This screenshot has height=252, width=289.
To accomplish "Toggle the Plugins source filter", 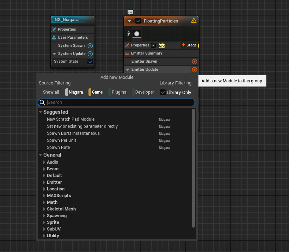I will pos(117,92).
